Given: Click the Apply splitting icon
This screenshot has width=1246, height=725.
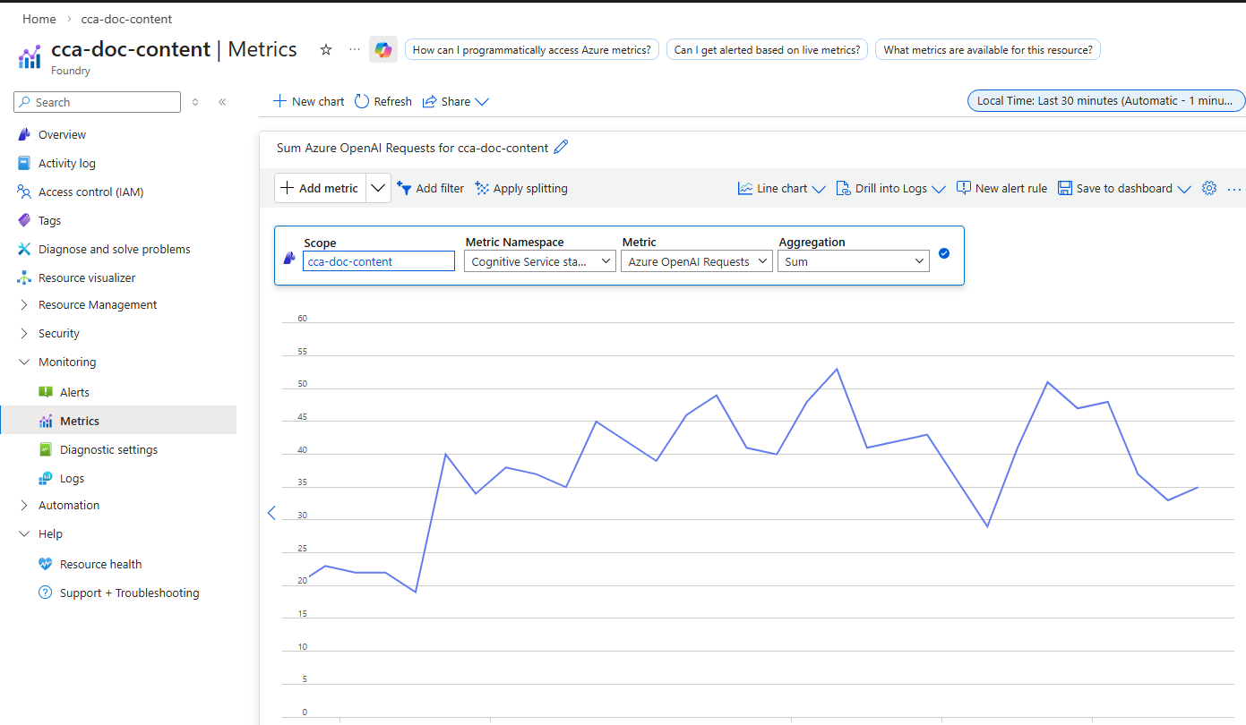Looking at the screenshot, I should [x=482, y=188].
